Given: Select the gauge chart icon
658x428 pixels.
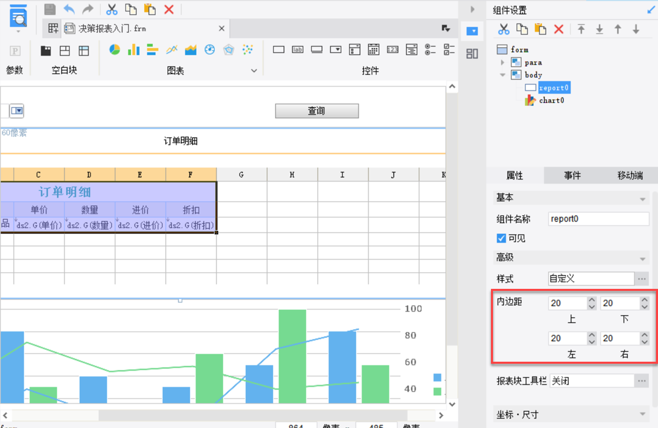Looking at the screenshot, I should 210,50.
